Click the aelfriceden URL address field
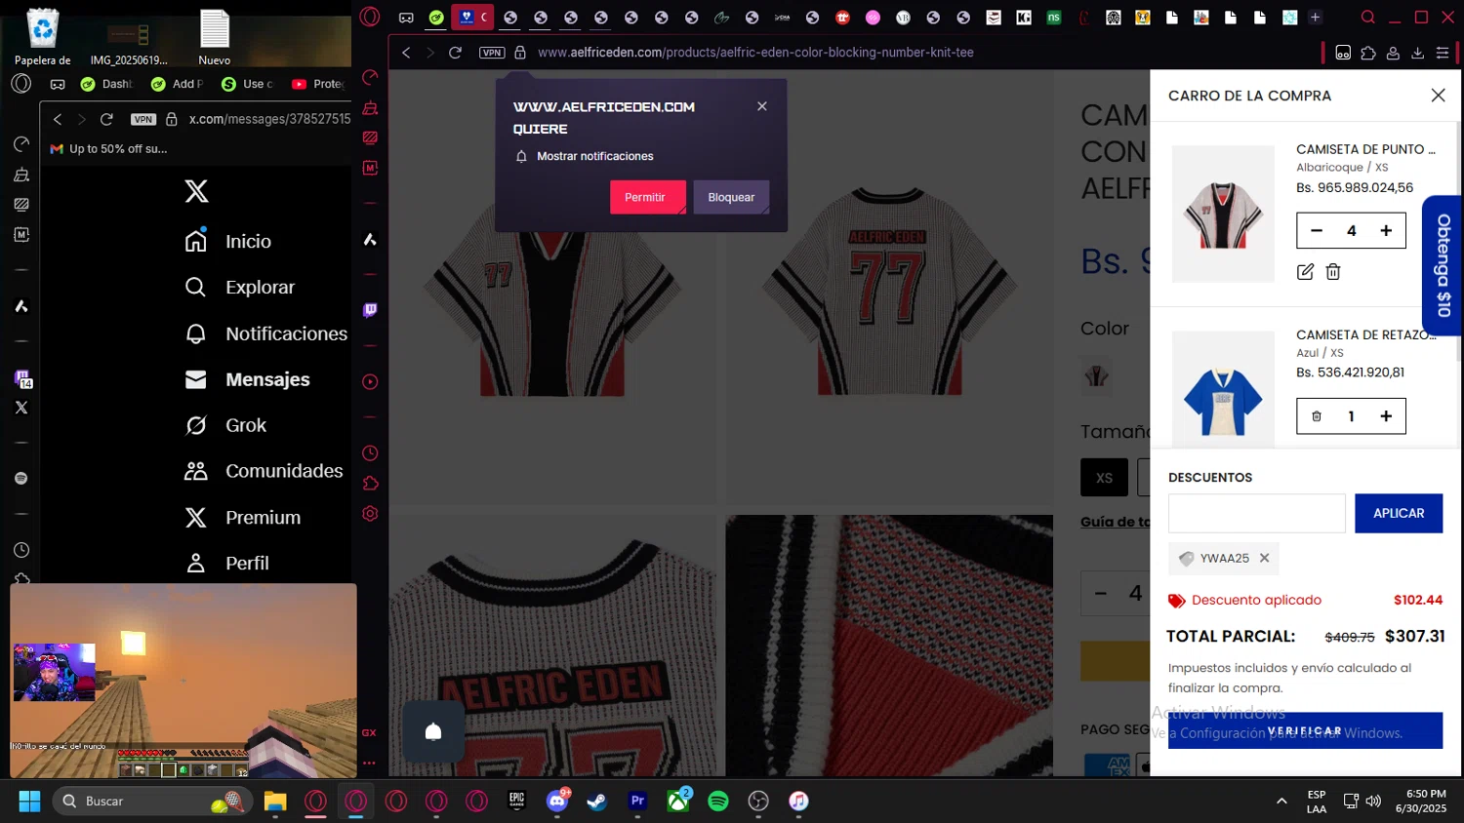Screen dimensions: 1464x823 point(755,53)
